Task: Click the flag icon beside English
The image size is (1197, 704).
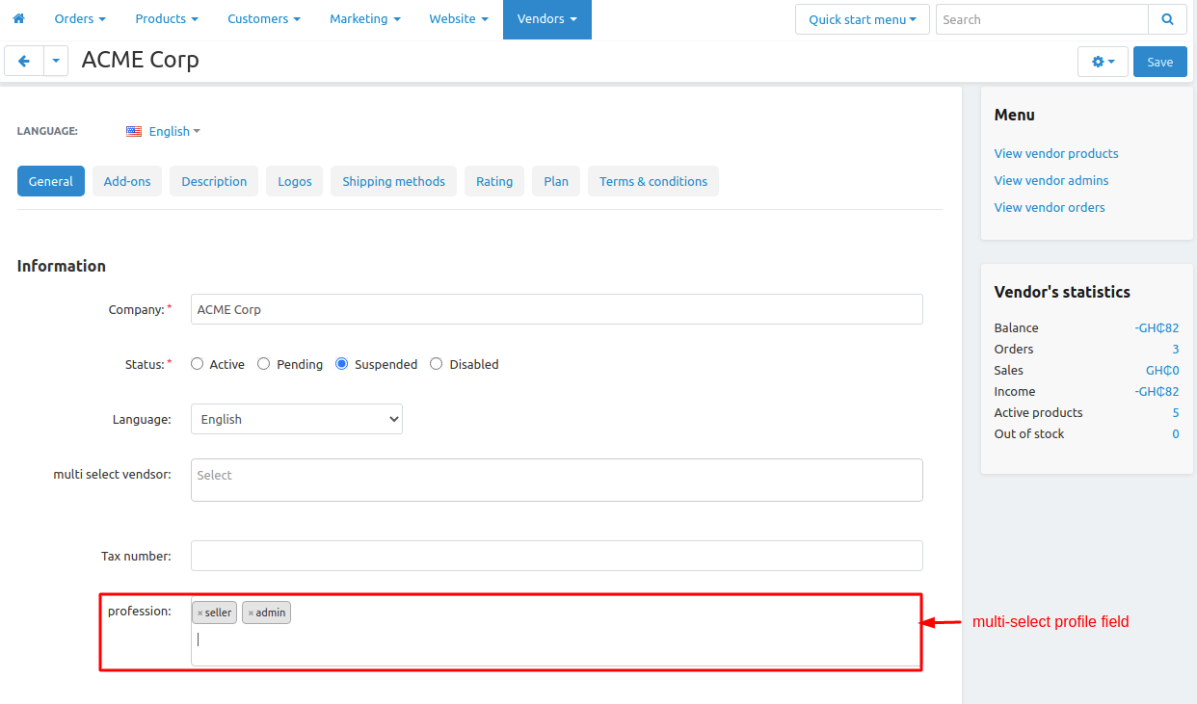Action: [134, 131]
